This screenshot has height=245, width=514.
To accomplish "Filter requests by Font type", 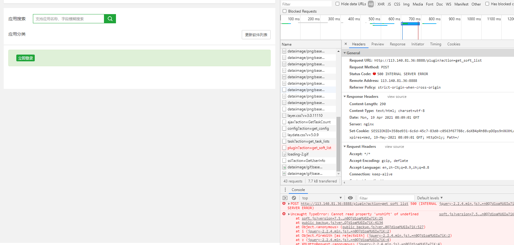I will click(430, 4).
